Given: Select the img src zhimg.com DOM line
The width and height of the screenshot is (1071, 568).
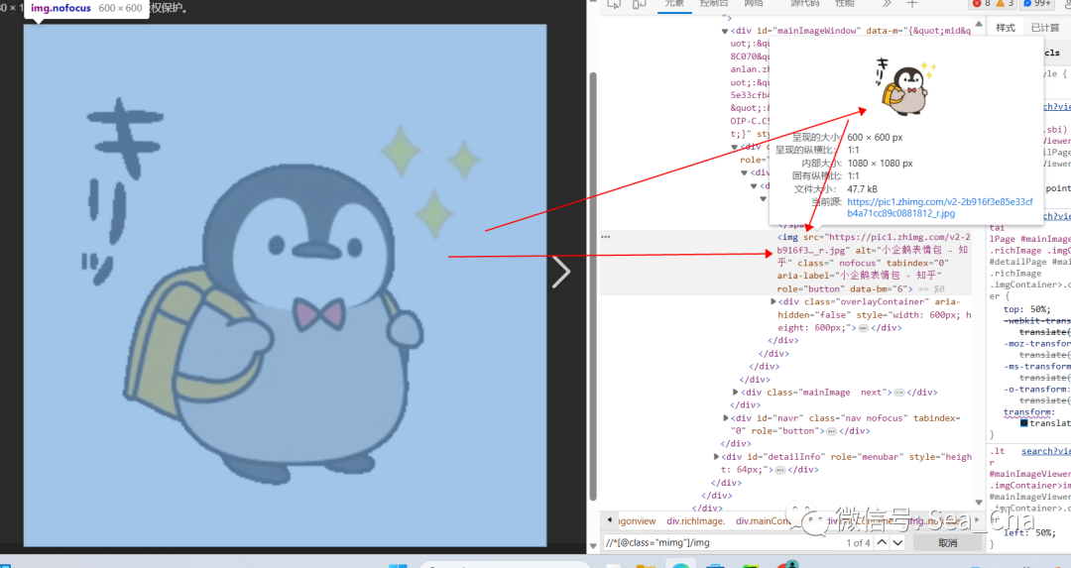Looking at the screenshot, I should [x=873, y=263].
